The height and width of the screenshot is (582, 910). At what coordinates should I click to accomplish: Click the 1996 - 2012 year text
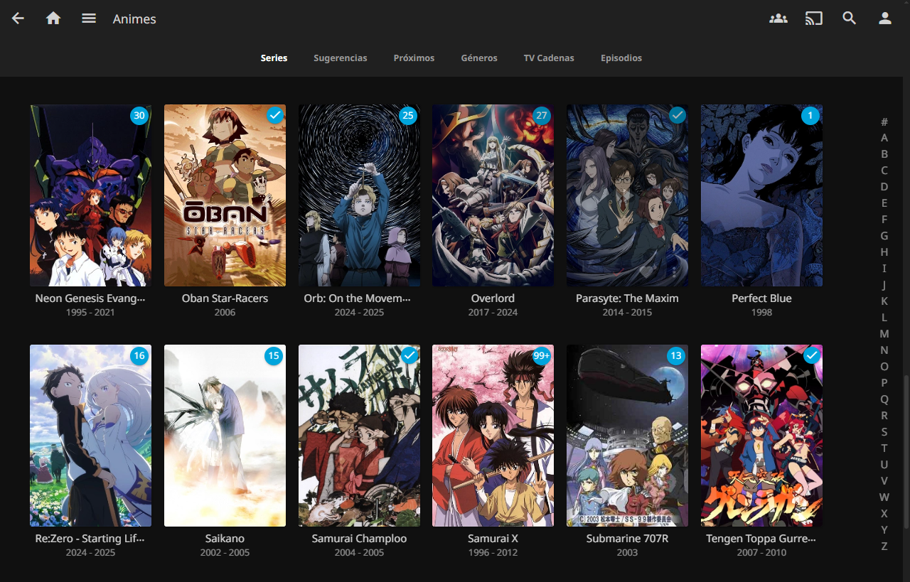click(493, 553)
